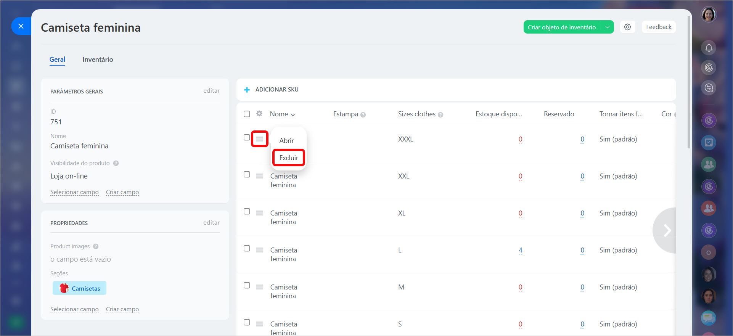733x336 pixels.
Task: Open grid column settings gear icon
Action: pos(259,114)
